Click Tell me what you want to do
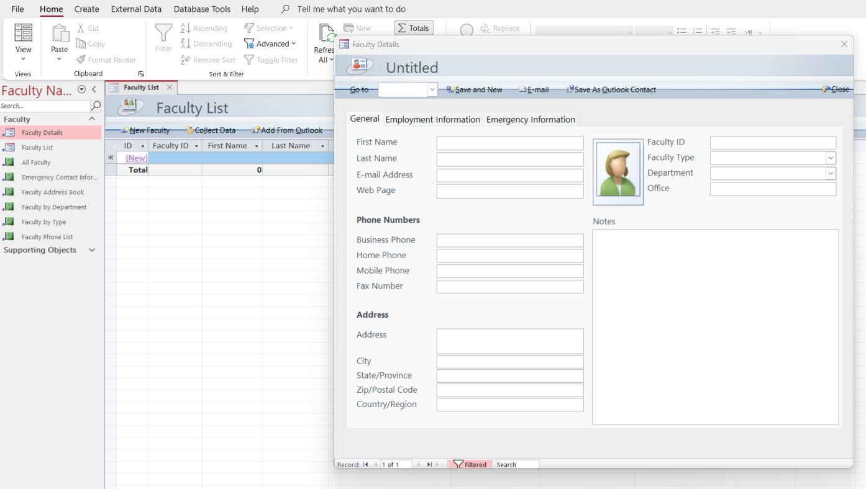The width and height of the screenshot is (866, 489). [351, 9]
